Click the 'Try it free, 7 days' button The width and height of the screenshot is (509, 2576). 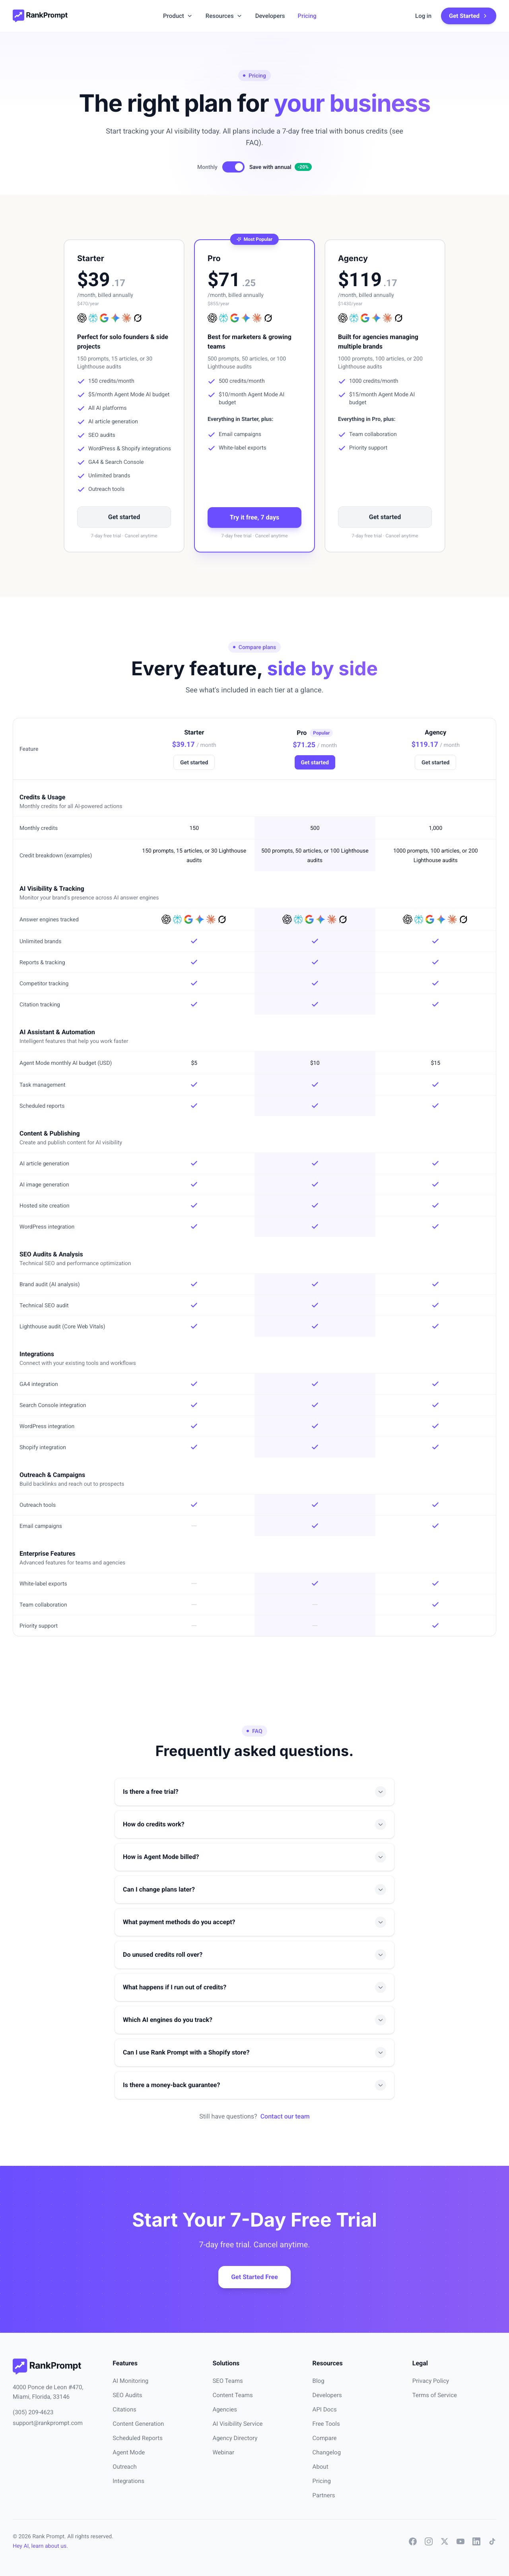pos(254,517)
